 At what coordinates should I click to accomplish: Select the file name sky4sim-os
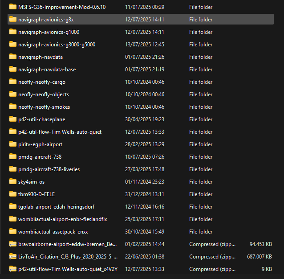point(31,182)
